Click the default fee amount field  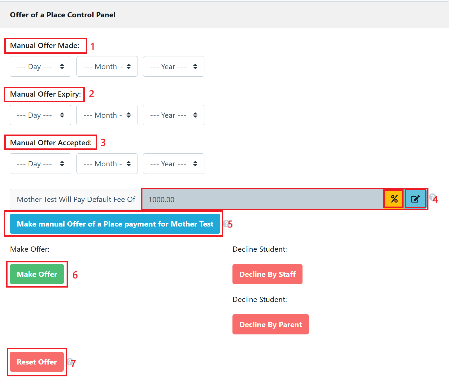[x=262, y=200]
